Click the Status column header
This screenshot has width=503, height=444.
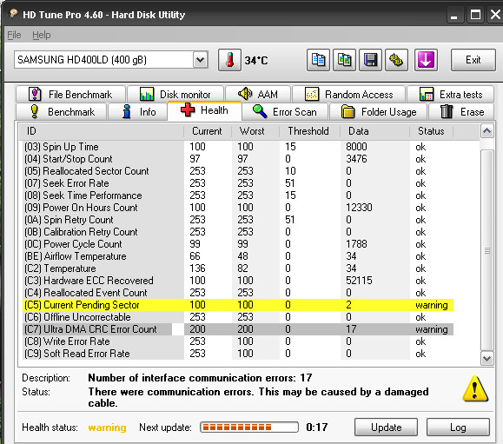point(431,131)
